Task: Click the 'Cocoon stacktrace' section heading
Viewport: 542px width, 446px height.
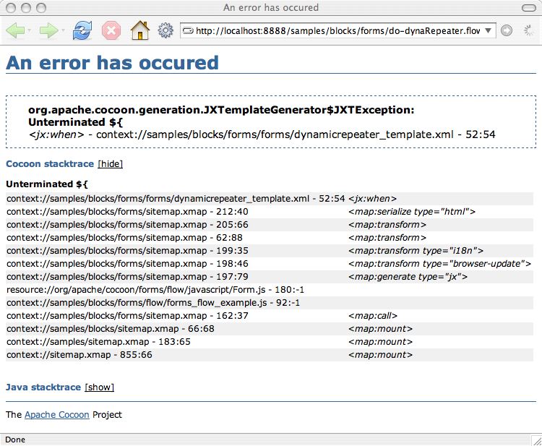Action: coord(50,164)
